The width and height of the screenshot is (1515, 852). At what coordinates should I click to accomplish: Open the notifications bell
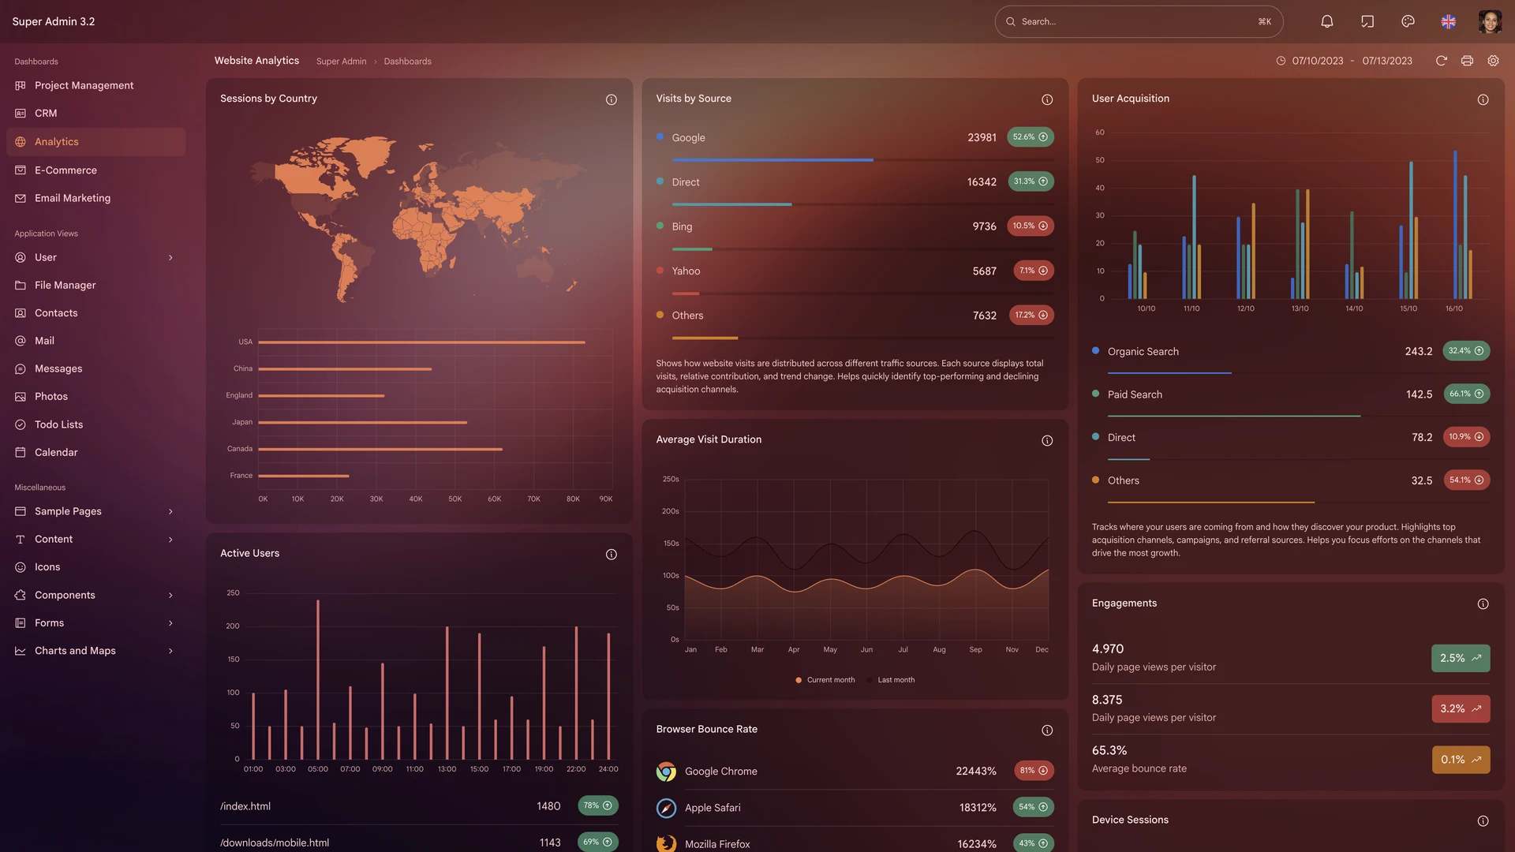coord(1327,21)
